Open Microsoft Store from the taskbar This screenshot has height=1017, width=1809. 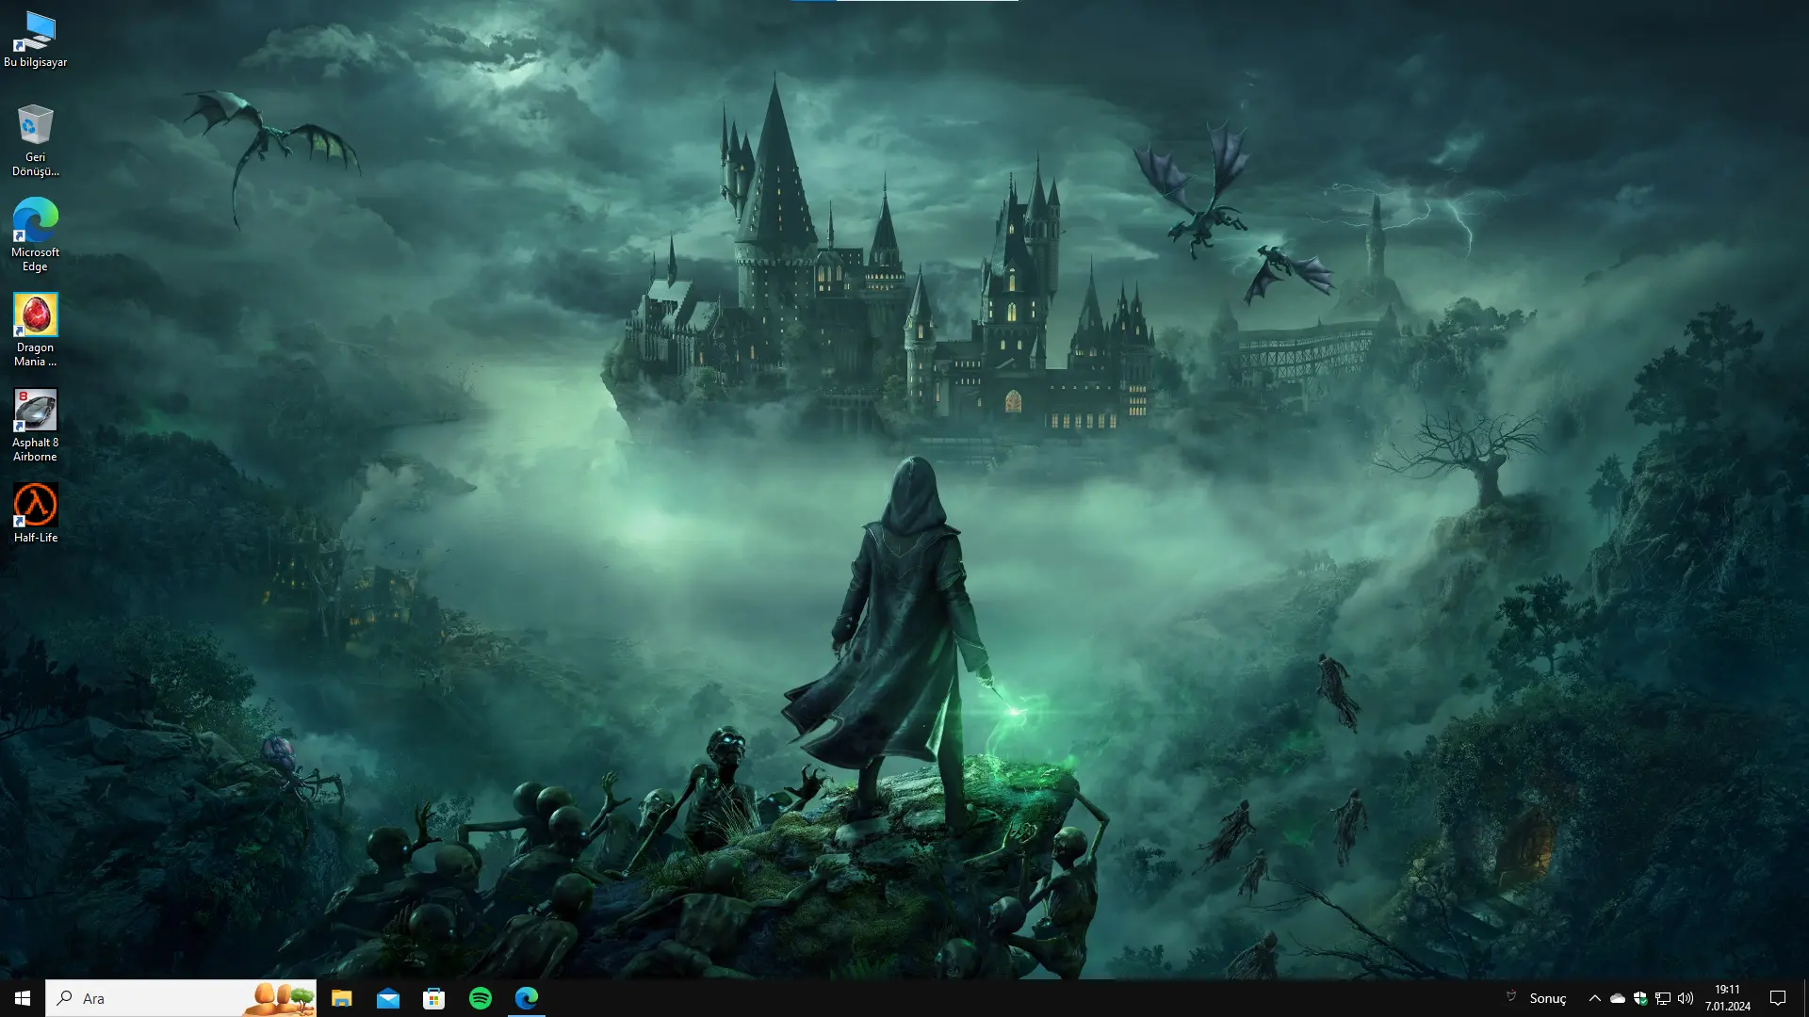(x=433, y=998)
